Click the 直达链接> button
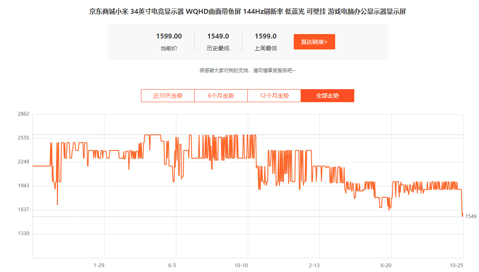 coord(314,42)
